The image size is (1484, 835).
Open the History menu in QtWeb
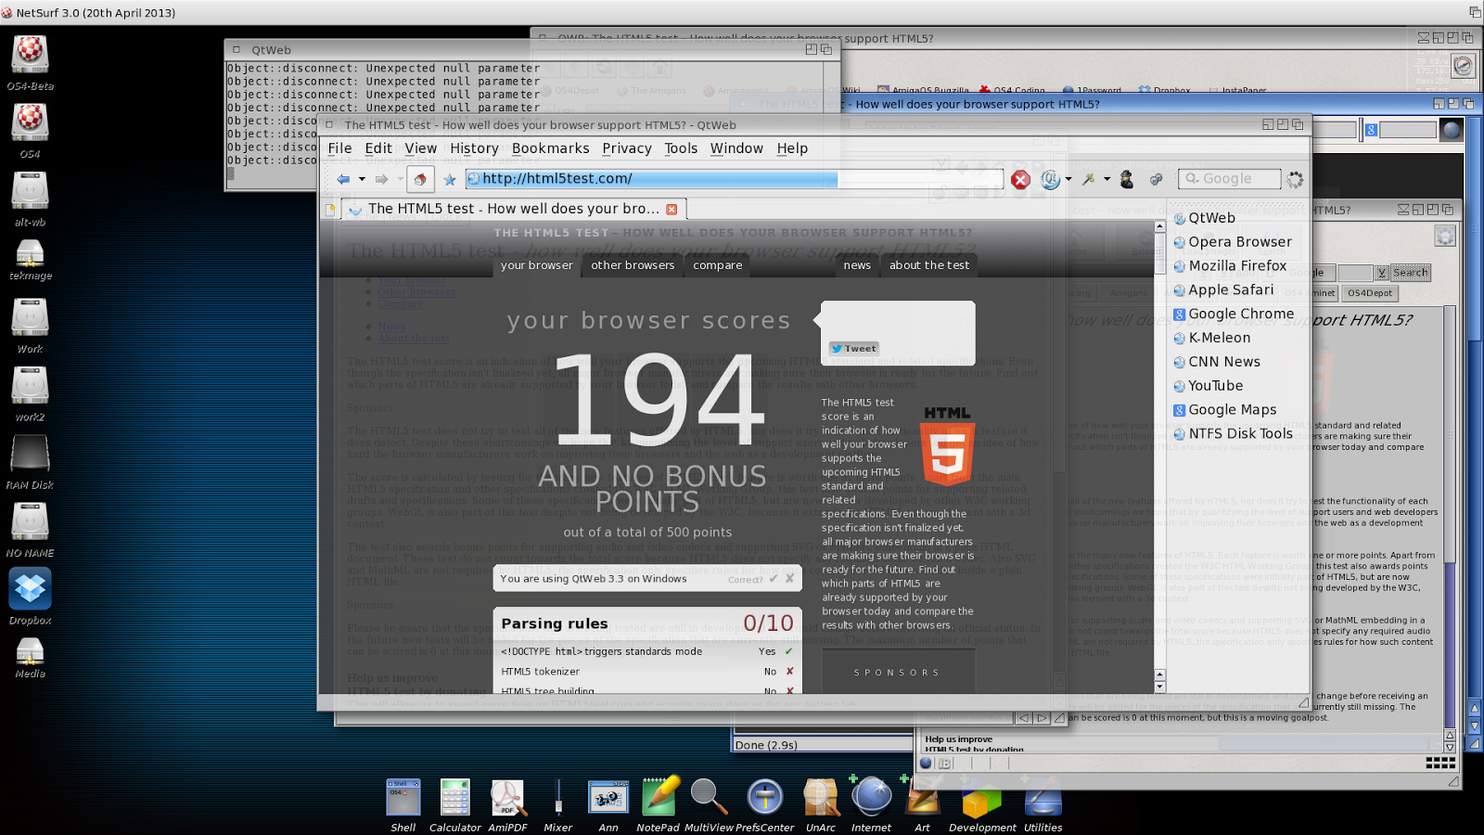point(474,148)
